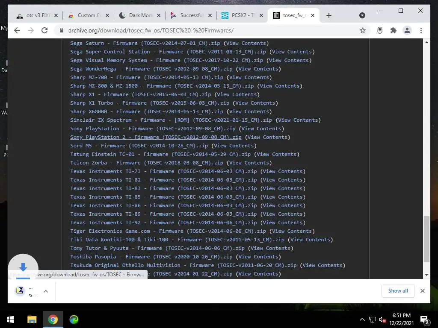Open Sony PlayStation Firmware 2012-09-08 zip link
Screen dimensions: 438x328
pyautogui.click(x=153, y=129)
